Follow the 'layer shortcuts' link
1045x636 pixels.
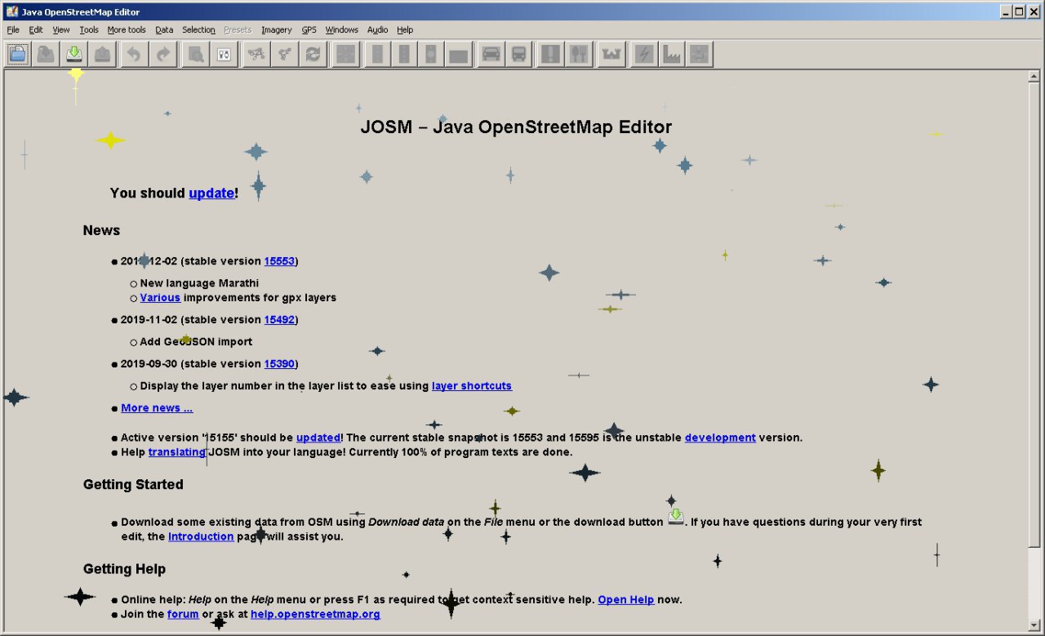[x=472, y=386]
